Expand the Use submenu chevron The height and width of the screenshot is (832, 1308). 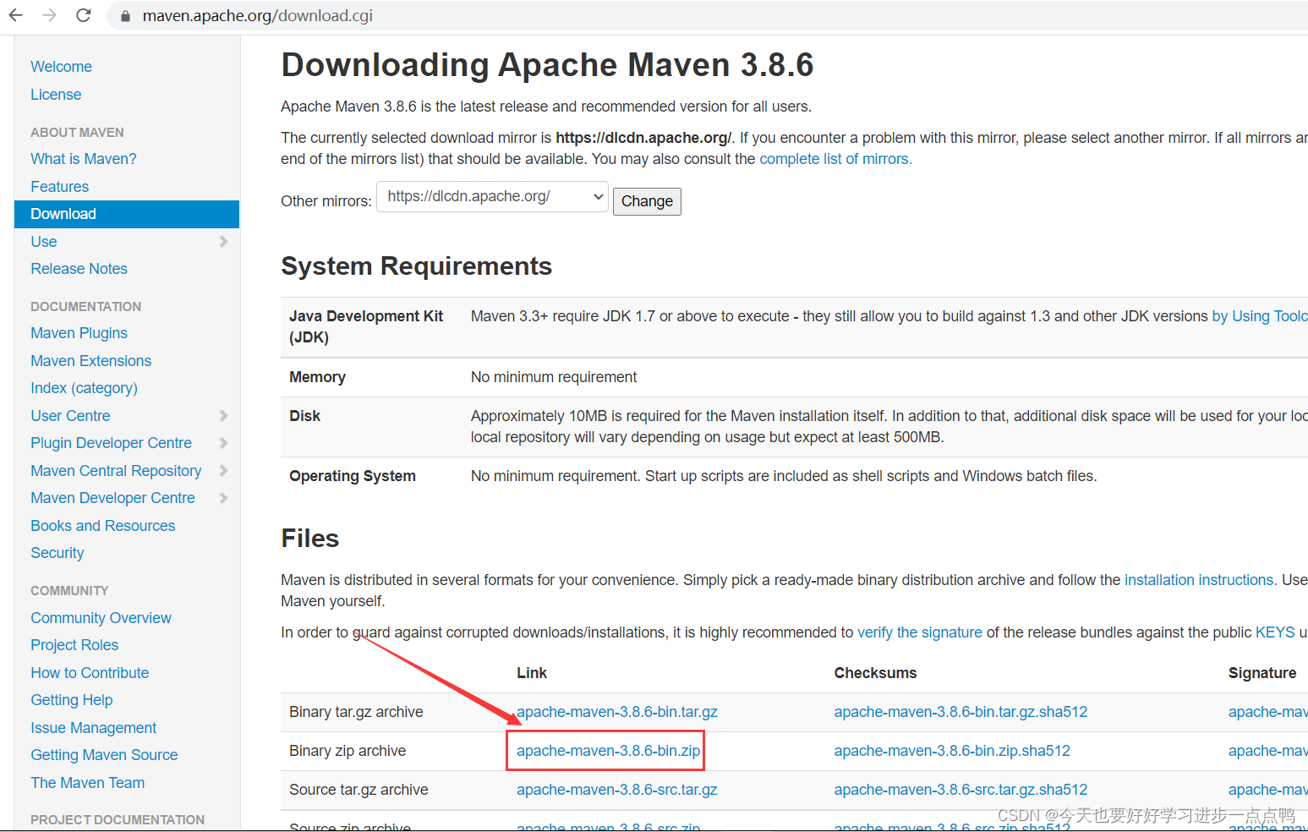pyautogui.click(x=223, y=241)
